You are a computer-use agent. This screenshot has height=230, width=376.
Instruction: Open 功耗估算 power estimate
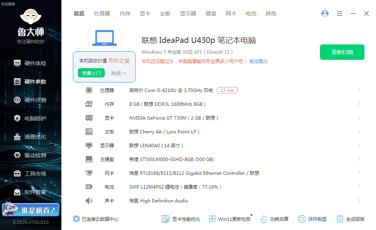[x=275, y=219]
